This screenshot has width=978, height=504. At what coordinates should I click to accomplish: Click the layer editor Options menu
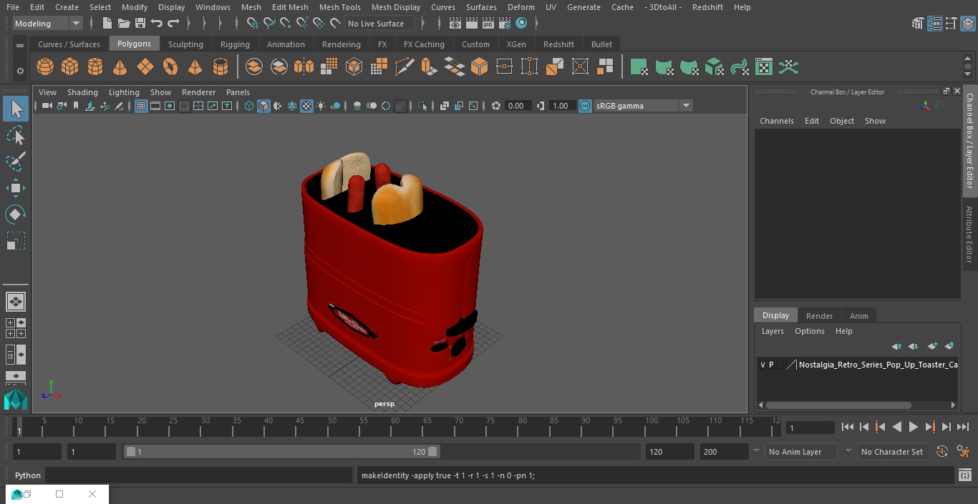(809, 331)
